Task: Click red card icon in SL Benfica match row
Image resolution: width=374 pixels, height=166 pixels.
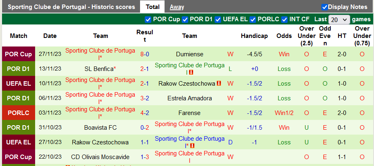Action: point(191,73)
